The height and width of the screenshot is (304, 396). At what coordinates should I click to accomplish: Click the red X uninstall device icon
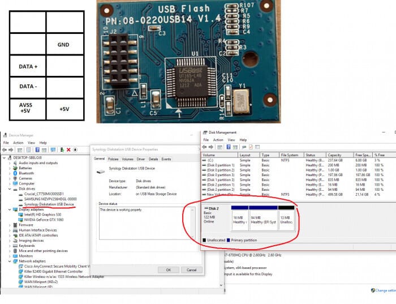point(68,149)
